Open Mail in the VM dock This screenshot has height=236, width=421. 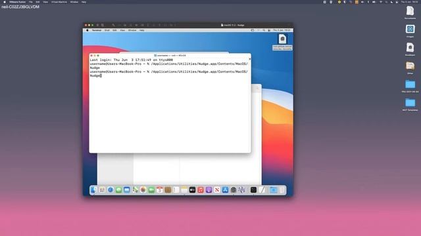(x=127, y=190)
